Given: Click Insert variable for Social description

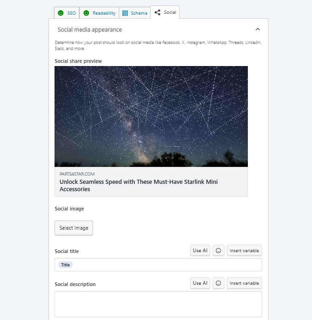Looking at the screenshot, I should (244, 283).
